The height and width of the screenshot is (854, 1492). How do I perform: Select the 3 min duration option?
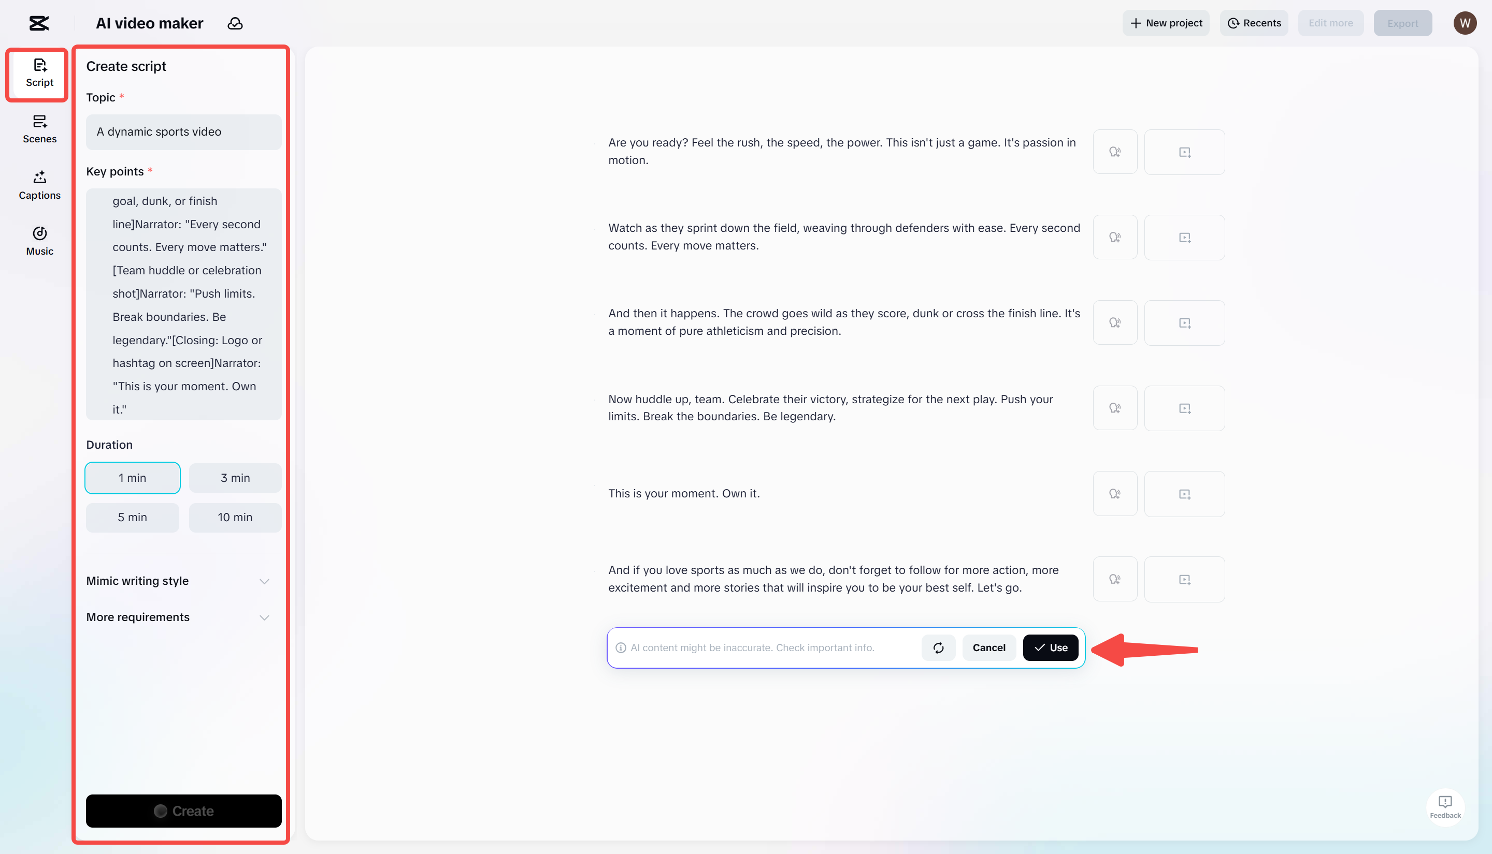[x=235, y=477]
